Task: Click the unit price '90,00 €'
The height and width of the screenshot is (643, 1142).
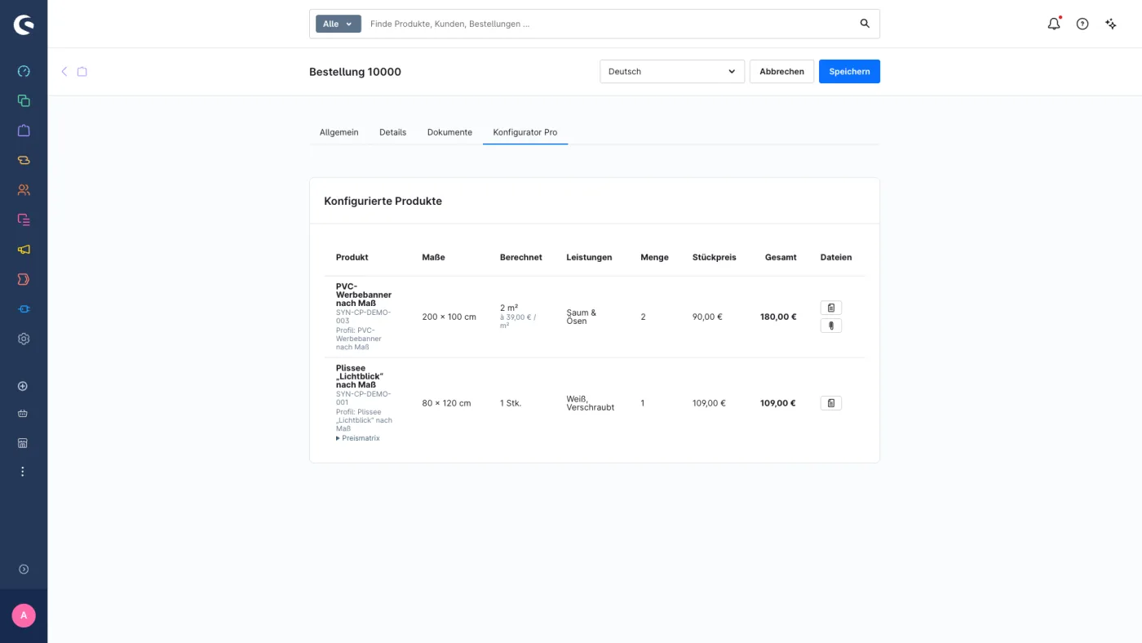Action: [707, 317]
